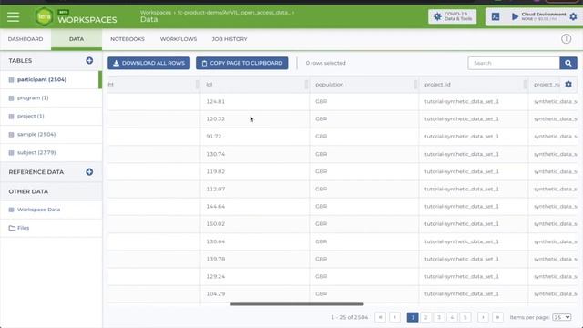Open Cloud Environment settings gear
The image size is (583, 328).
click(573, 16)
